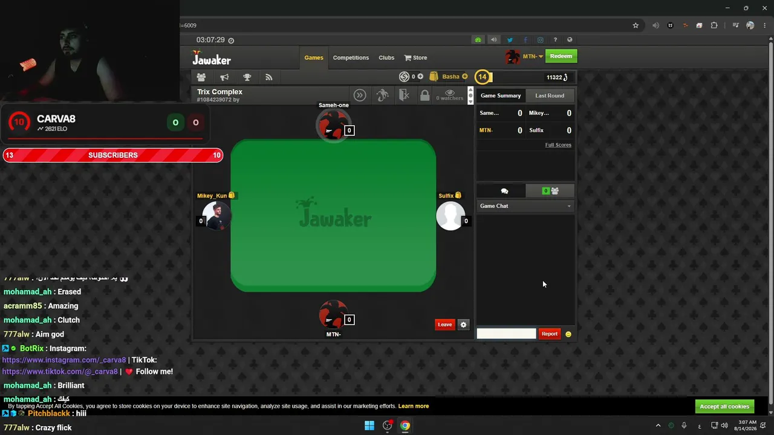774x435 pixels.
Task: Click the green Redeem button
Action: 561,56
